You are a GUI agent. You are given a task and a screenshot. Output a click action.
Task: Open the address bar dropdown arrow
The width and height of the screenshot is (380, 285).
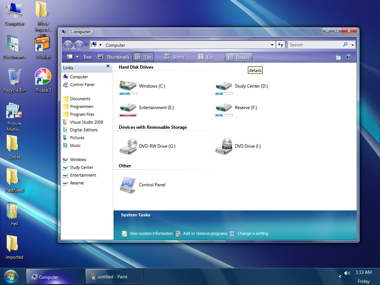(x=272, y=44)
